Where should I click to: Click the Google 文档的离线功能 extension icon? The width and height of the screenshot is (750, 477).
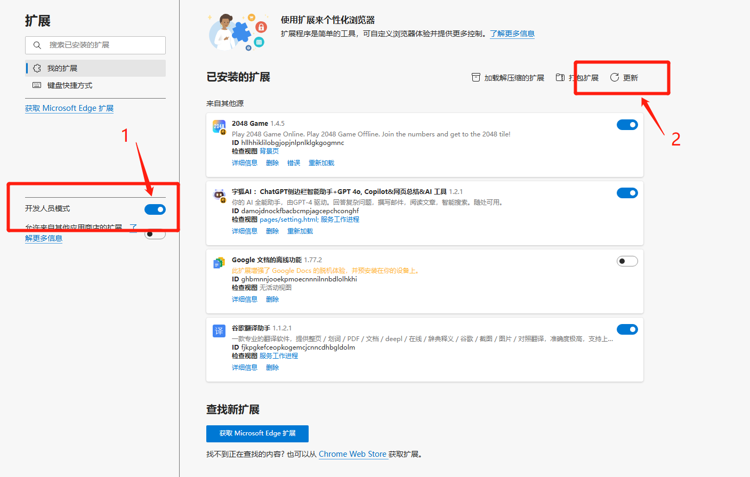tap(219, 263)
